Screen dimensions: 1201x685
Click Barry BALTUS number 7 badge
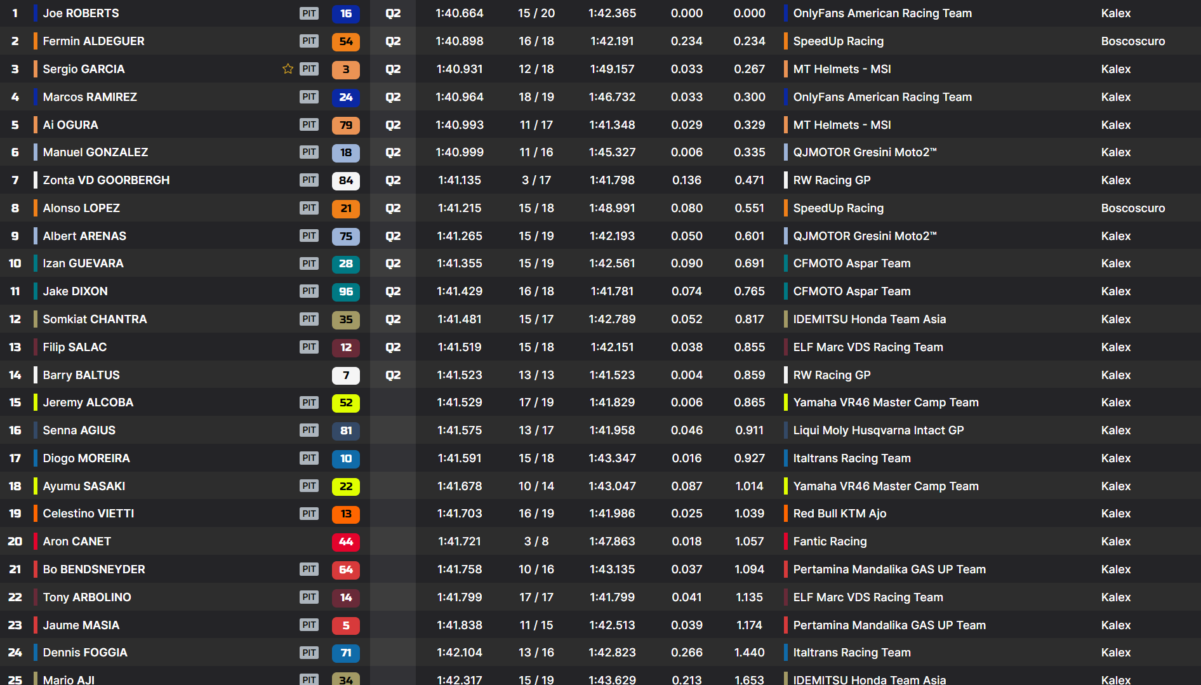coord(345,375)
